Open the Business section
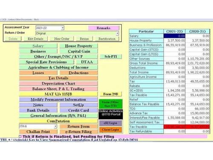213x160 pixels. click(x=38, y=51)
